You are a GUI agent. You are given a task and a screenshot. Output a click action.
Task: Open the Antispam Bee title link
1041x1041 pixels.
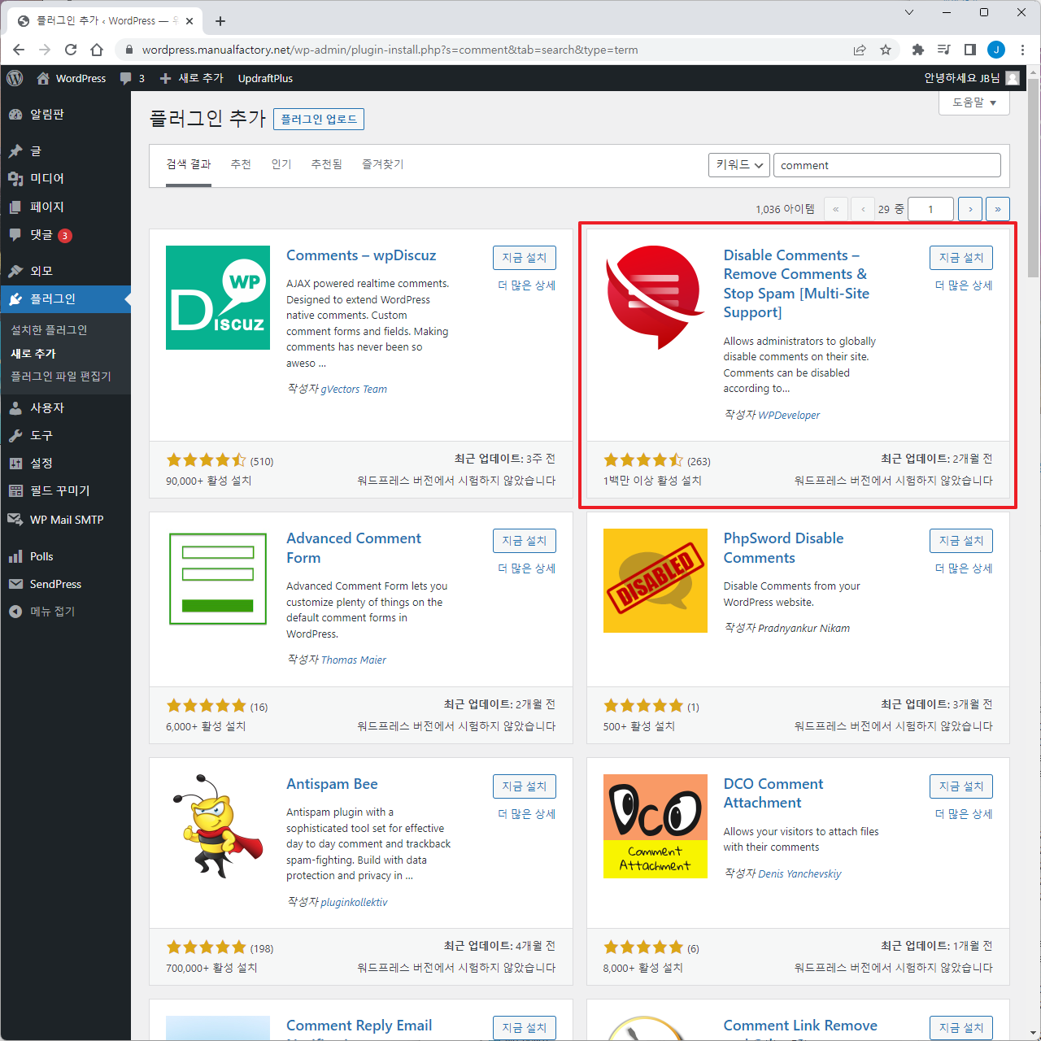point(332,784)
